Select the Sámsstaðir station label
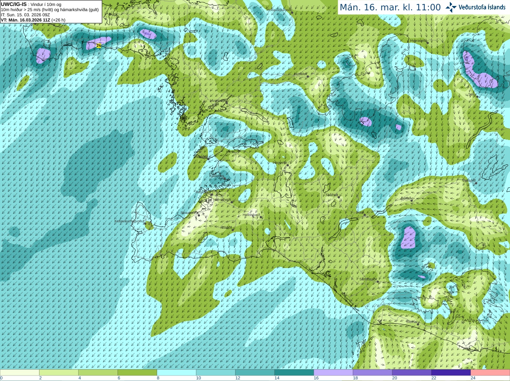The height and width of the screenshot is (381, 510). click(368, 279)
